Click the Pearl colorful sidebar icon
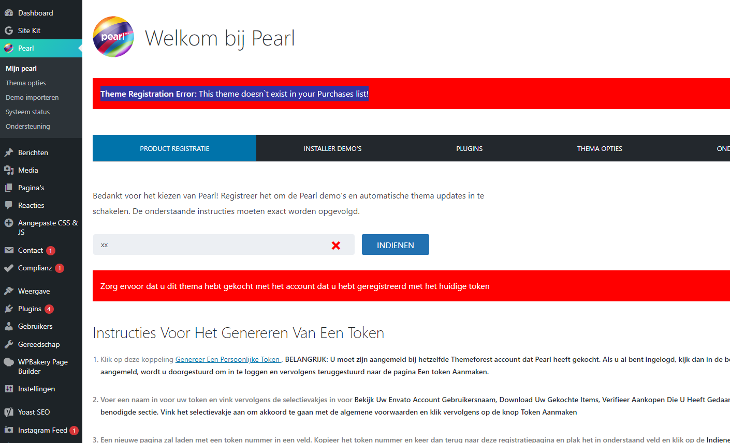This screenshot has height=443, width=730. 9,48
